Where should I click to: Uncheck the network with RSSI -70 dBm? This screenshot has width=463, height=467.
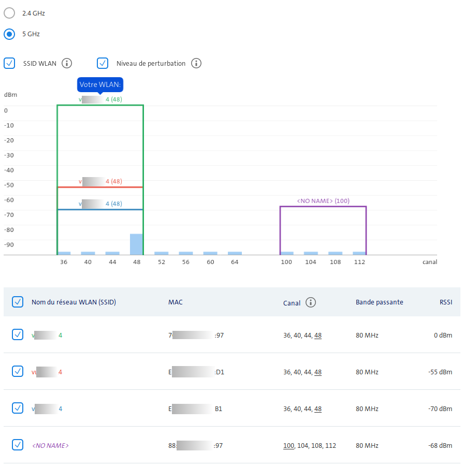17,408
